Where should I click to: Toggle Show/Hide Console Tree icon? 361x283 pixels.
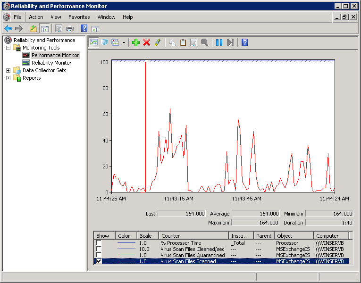tap(45, 29)
